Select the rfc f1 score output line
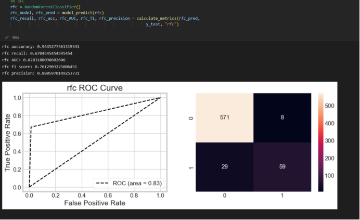360x220 pixels. 40,67
